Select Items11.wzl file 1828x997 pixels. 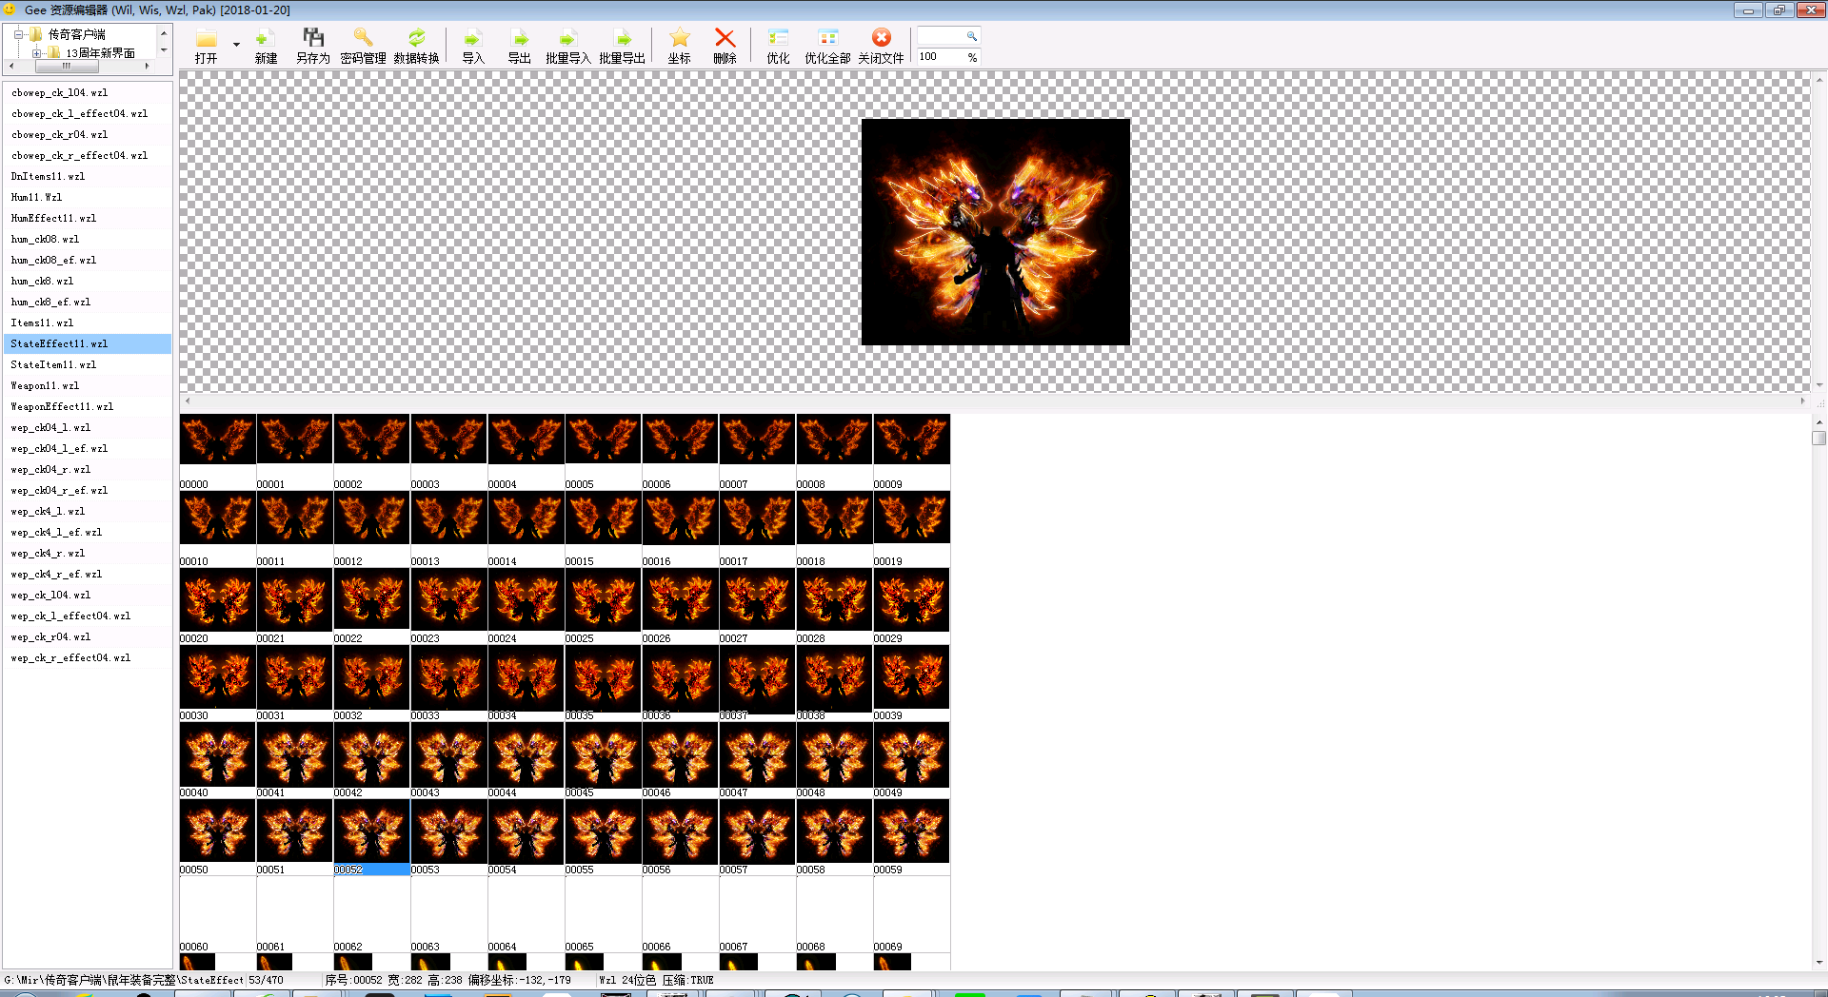88,323
